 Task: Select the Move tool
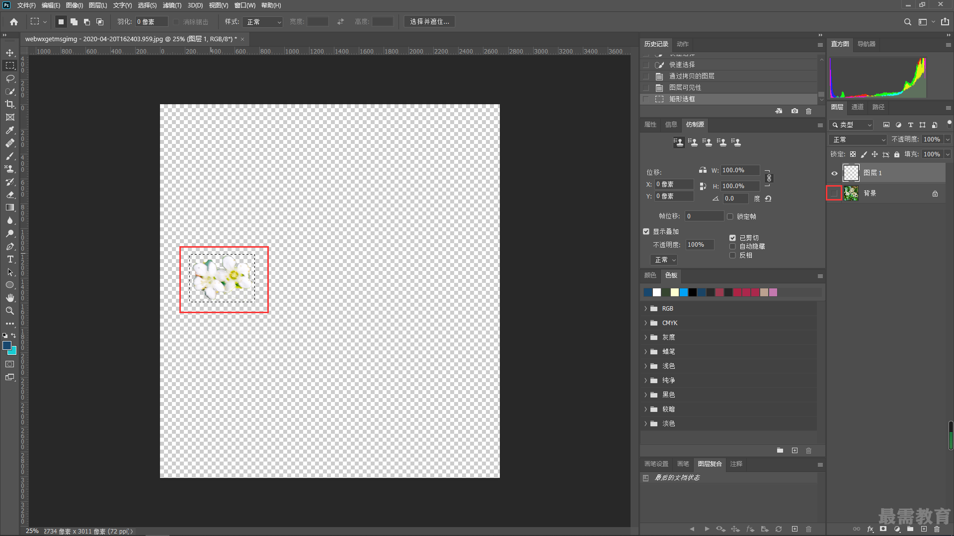coord(10,53)
